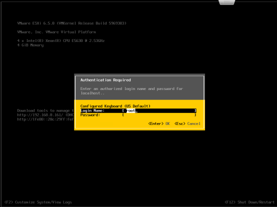Image resolution: width=277 pixels, height=207 pixels.
Task: Choose F12 Shut Down/Restart option
Action: (249, 202)
